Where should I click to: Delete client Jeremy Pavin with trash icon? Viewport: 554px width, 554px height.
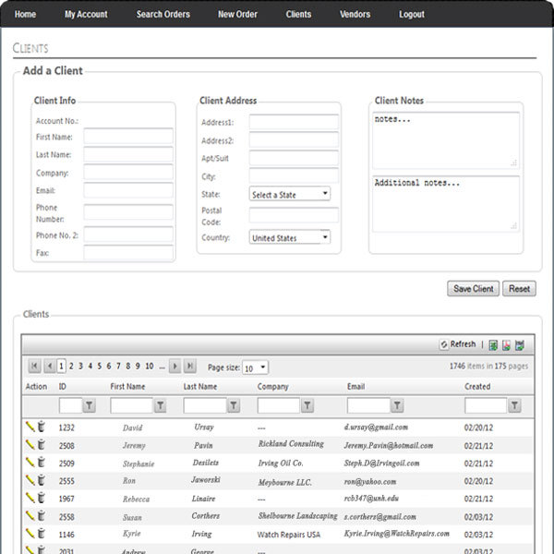(x=41, y=444)
